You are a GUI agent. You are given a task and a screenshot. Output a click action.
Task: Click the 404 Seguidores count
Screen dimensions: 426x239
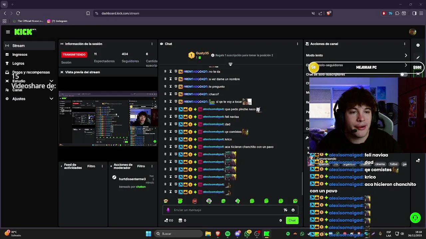[x=125, y=54]
